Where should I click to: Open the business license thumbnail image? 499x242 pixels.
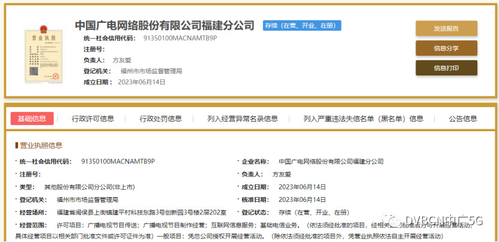(43, 54)
